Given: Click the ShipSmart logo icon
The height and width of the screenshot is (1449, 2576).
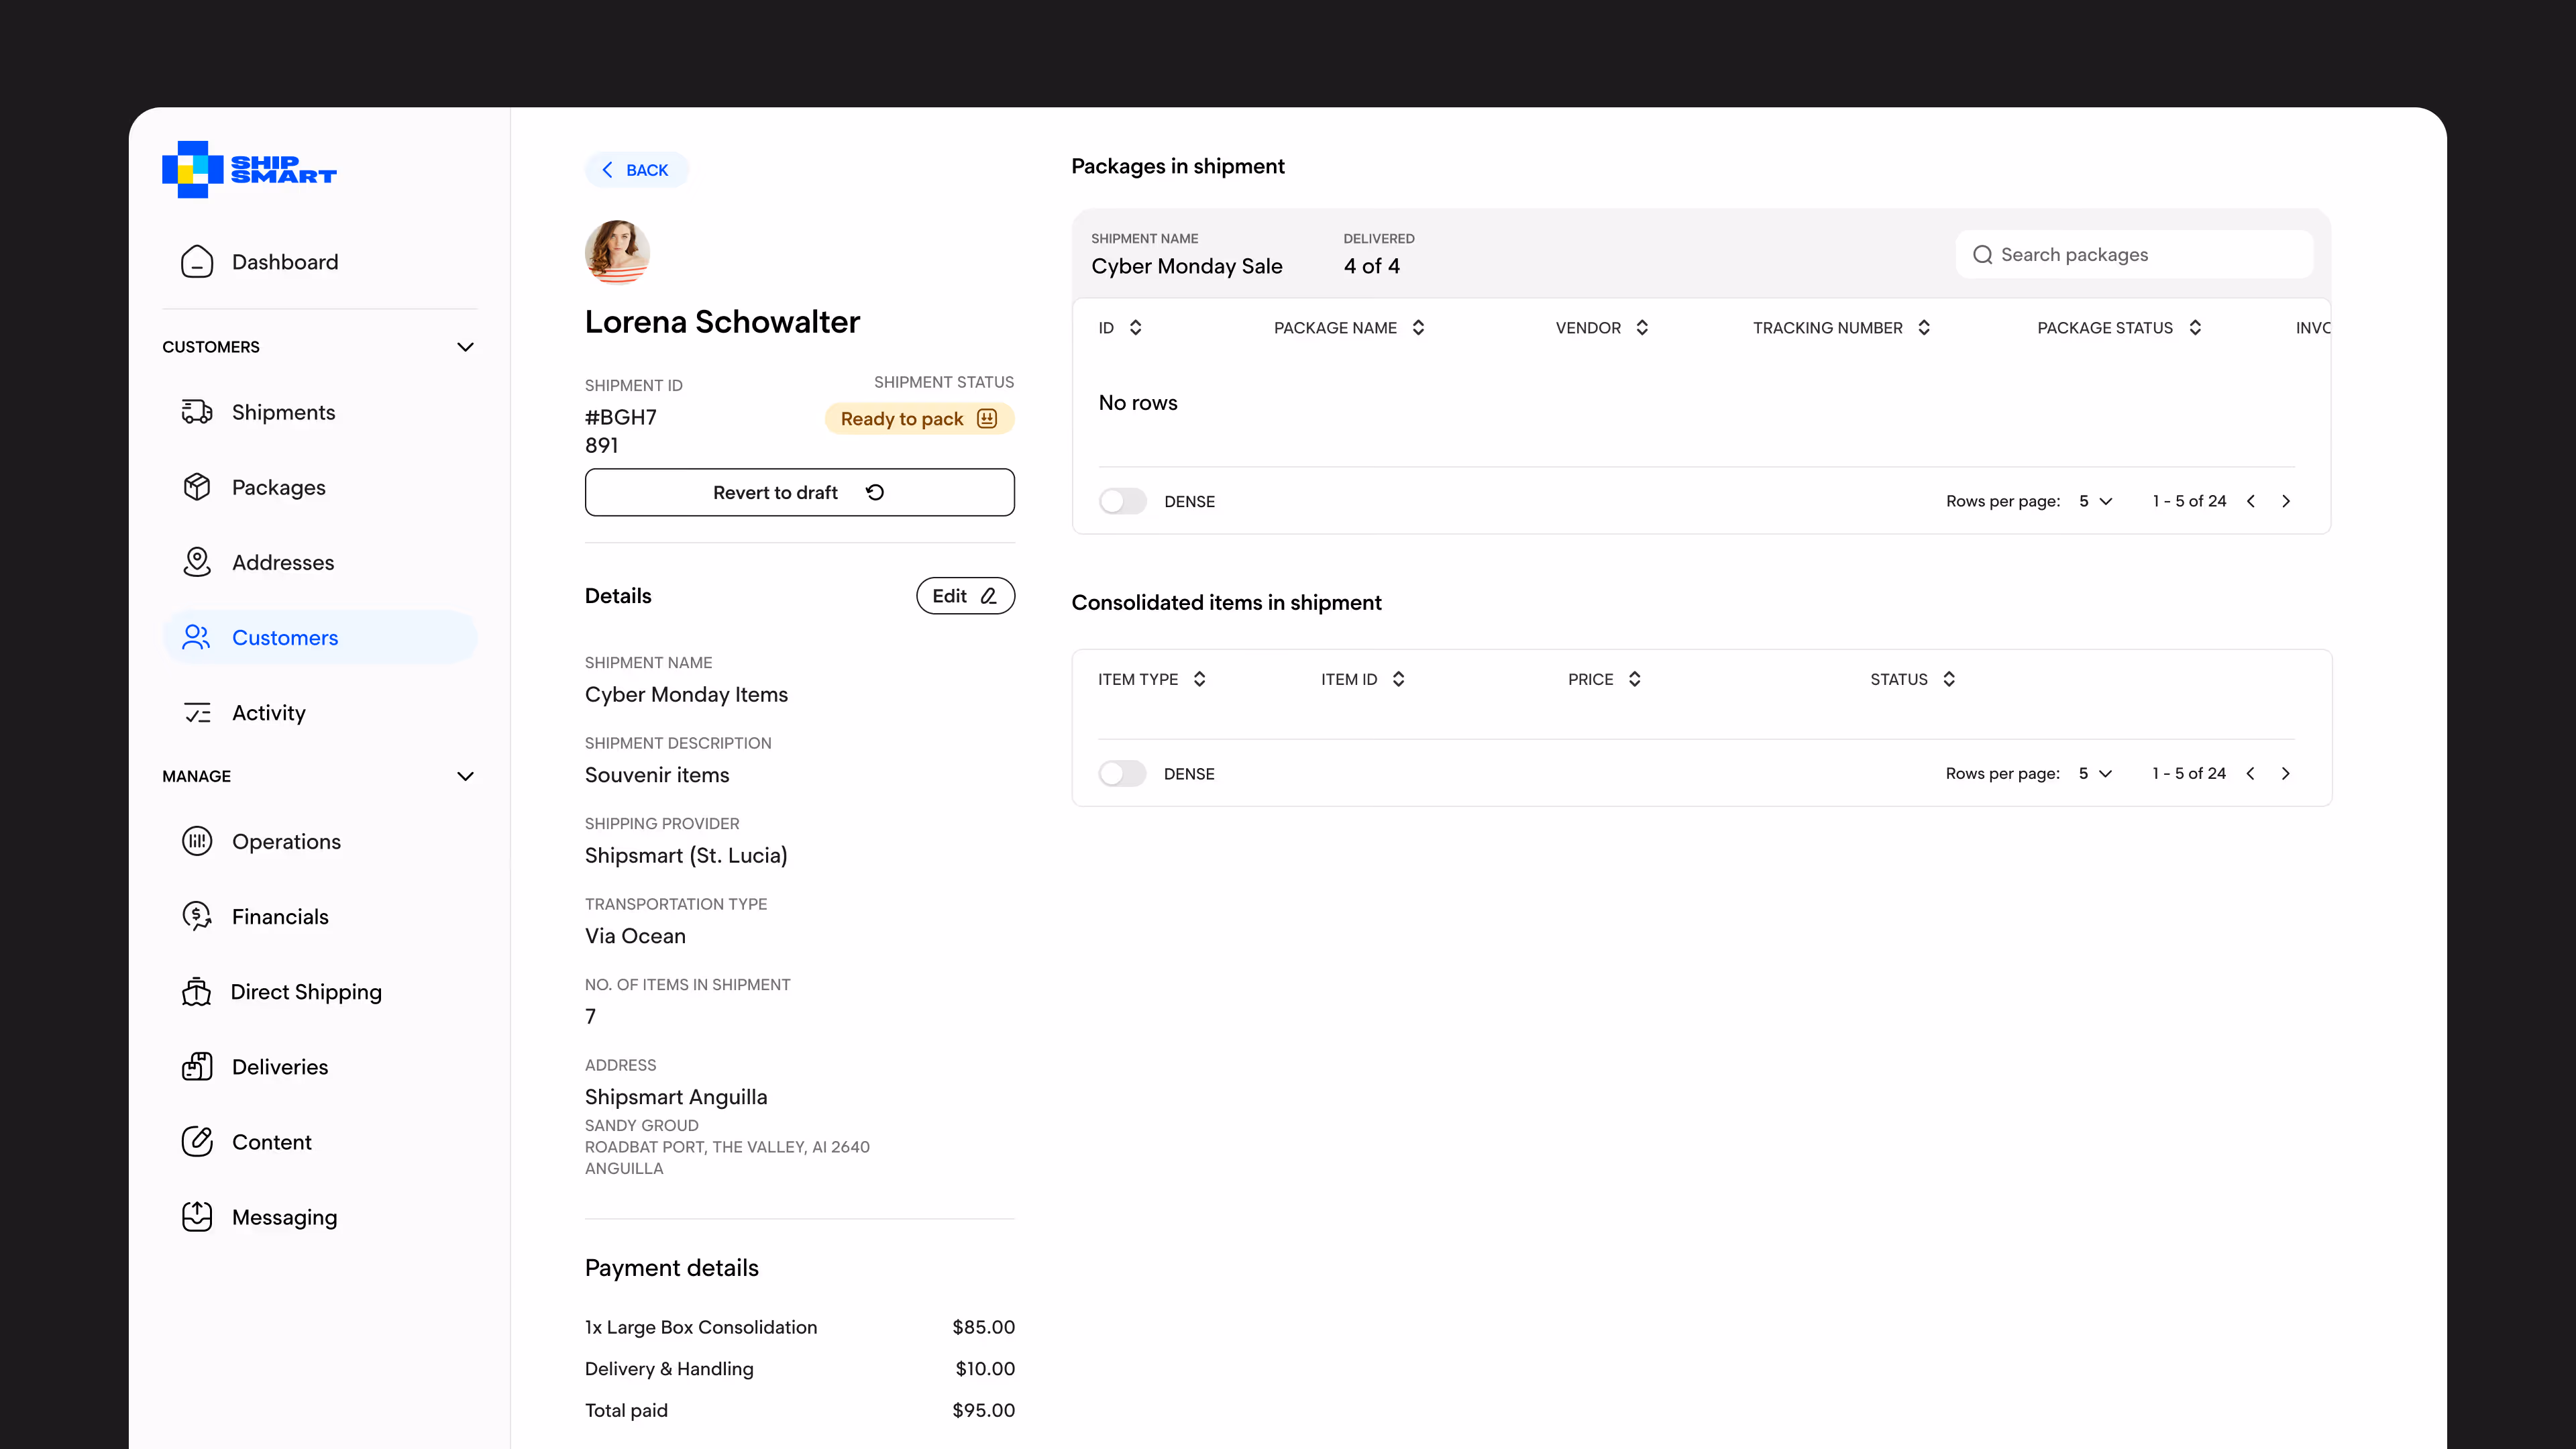Looking at the screenshot, I should 192,169.
